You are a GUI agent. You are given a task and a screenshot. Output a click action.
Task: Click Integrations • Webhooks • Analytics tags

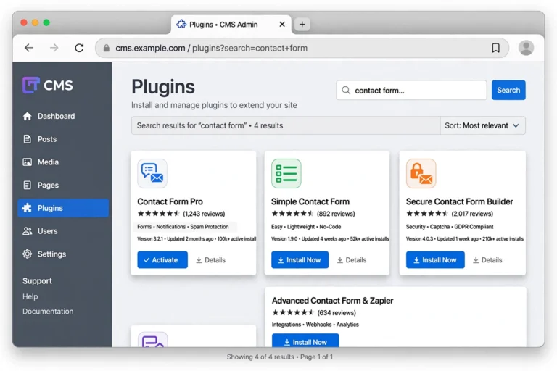(x=315, y=325)
